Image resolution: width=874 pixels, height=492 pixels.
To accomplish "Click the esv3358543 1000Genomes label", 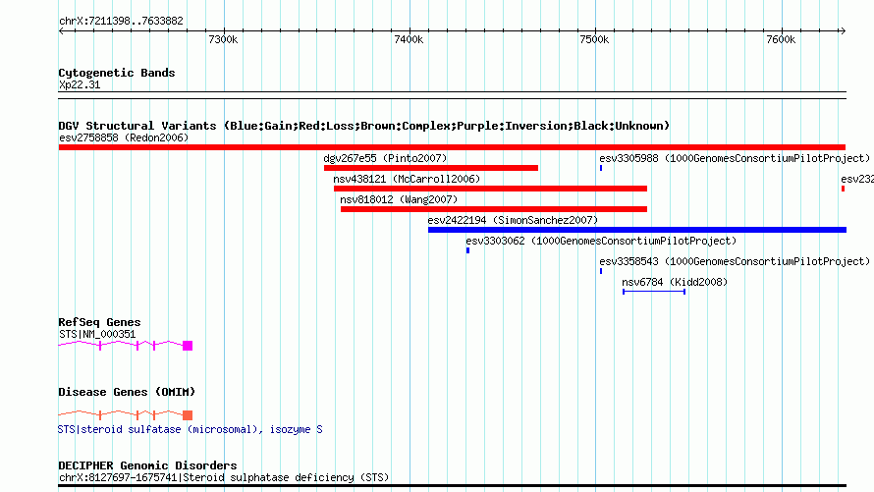I will tap(735, 261).
